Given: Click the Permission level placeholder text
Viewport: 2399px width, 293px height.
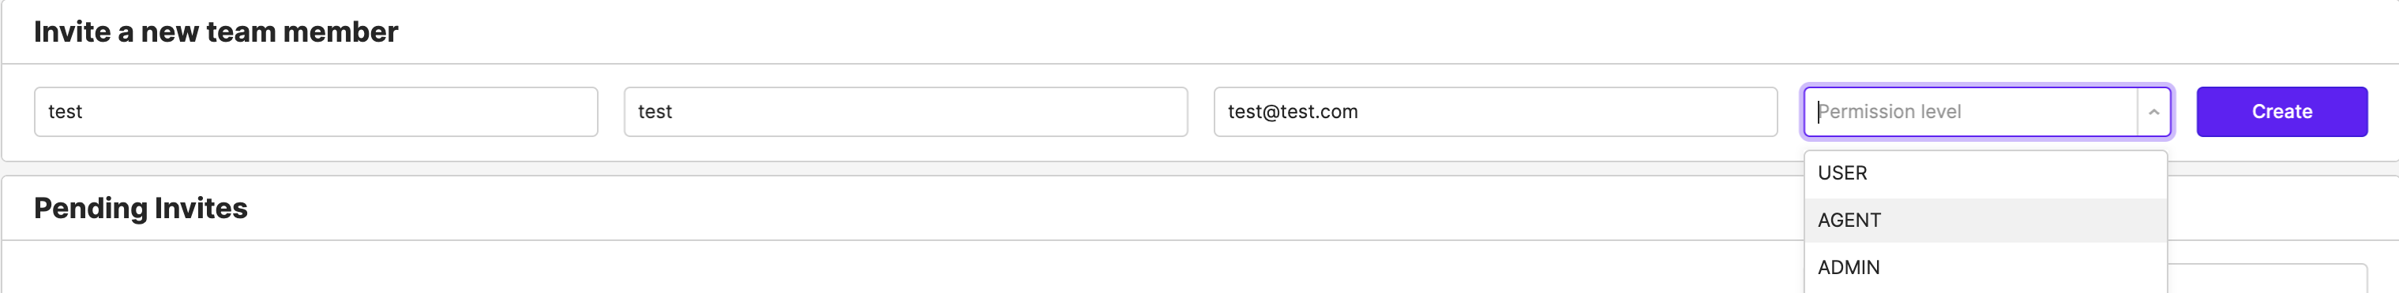Looking at the screenshot, I should tap(1890, 112).
